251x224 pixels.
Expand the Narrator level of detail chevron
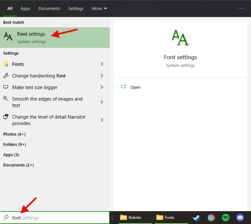102,120
